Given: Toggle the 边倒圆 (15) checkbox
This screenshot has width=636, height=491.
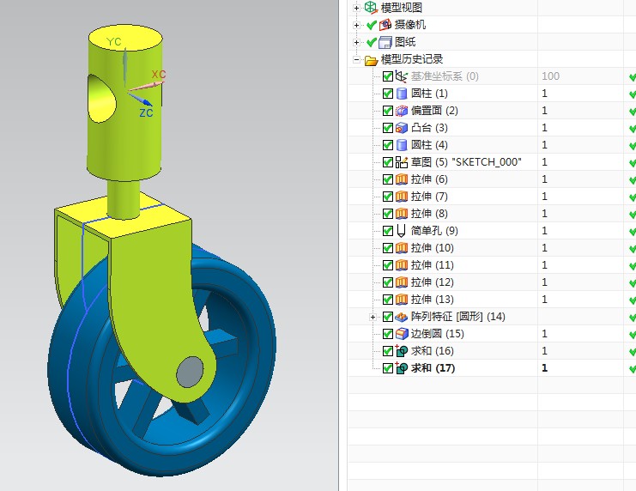Looking at the screenshot, I should (388, 334).
